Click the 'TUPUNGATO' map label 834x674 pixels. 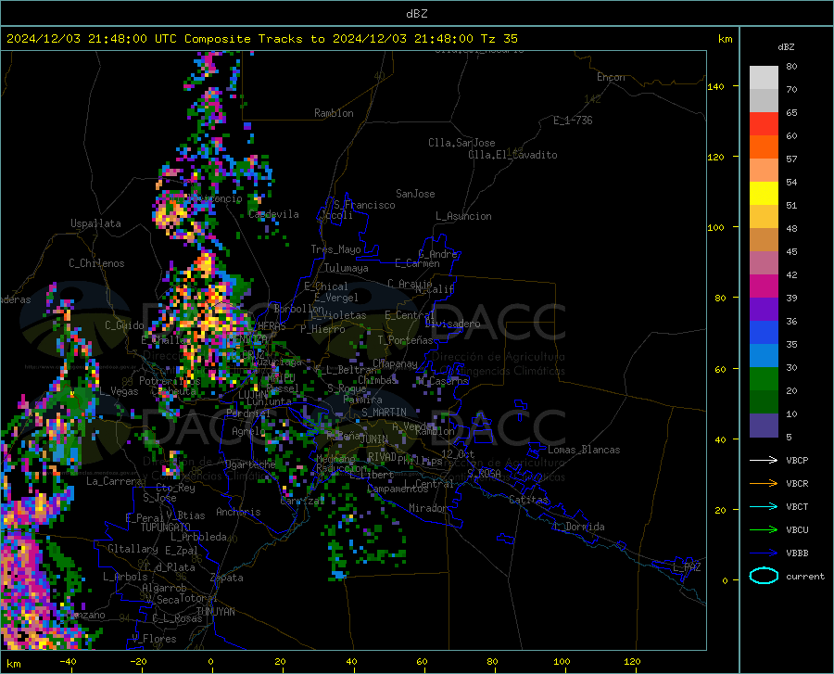click(x=166, y=528)
